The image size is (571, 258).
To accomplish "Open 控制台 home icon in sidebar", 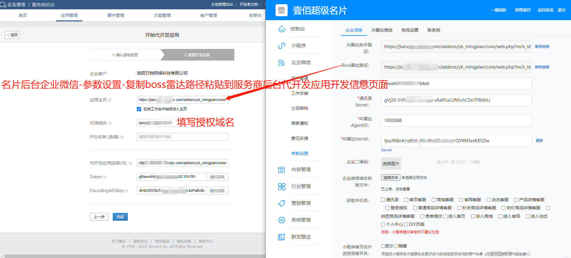I will pos(282,29).
